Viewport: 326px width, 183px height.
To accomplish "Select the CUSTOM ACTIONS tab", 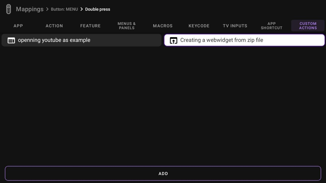I will 308,26.
